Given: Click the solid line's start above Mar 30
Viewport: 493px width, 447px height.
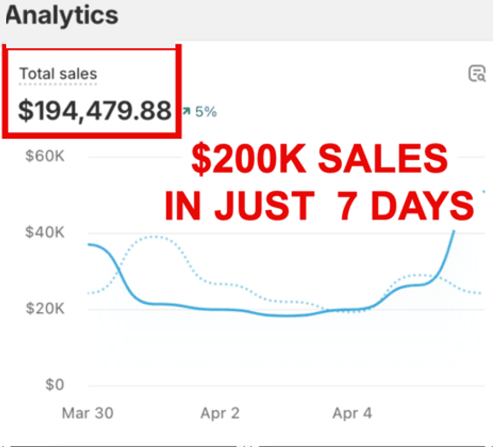Looking at the screenshot, I should 91,244.
